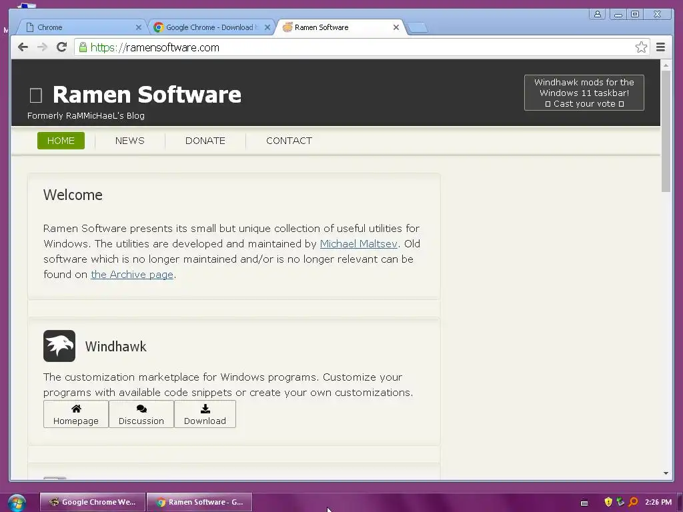Image resolution: width=683 pixels, height=512 pixels.
Task: Click the Windhawk Download button
Action: 205,414
